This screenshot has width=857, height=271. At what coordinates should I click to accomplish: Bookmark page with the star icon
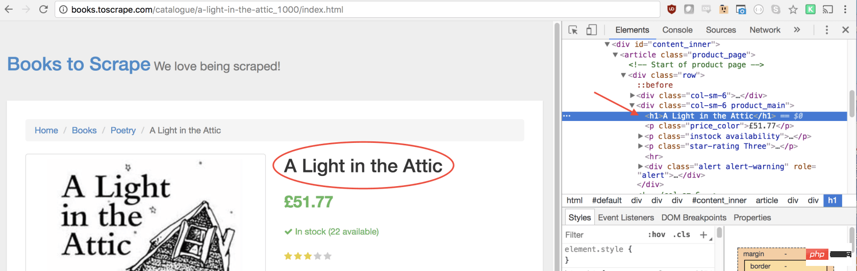(793, 9)
